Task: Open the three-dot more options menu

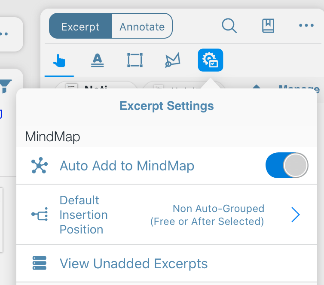Action: pos(306,25)
